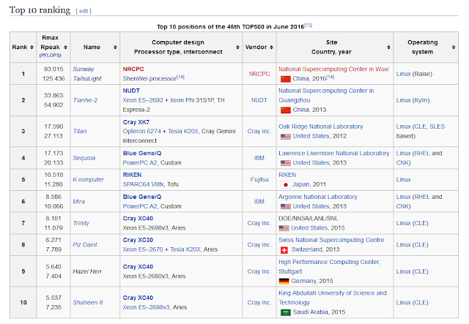Image resolution: width=469 pixels, height=324 pixels.
Task: Select DOE/NNSA/LANL/SNL site text
Action: pos(309,219)
